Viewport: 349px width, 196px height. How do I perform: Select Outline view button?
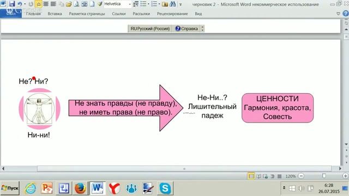(273, 176)
